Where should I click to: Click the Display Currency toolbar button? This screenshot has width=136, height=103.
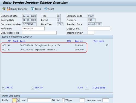pyautogui.click(x=17, y=9)
